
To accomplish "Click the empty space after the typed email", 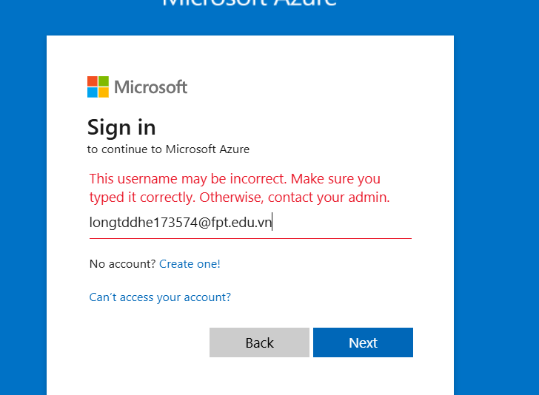I will [342, 223].
